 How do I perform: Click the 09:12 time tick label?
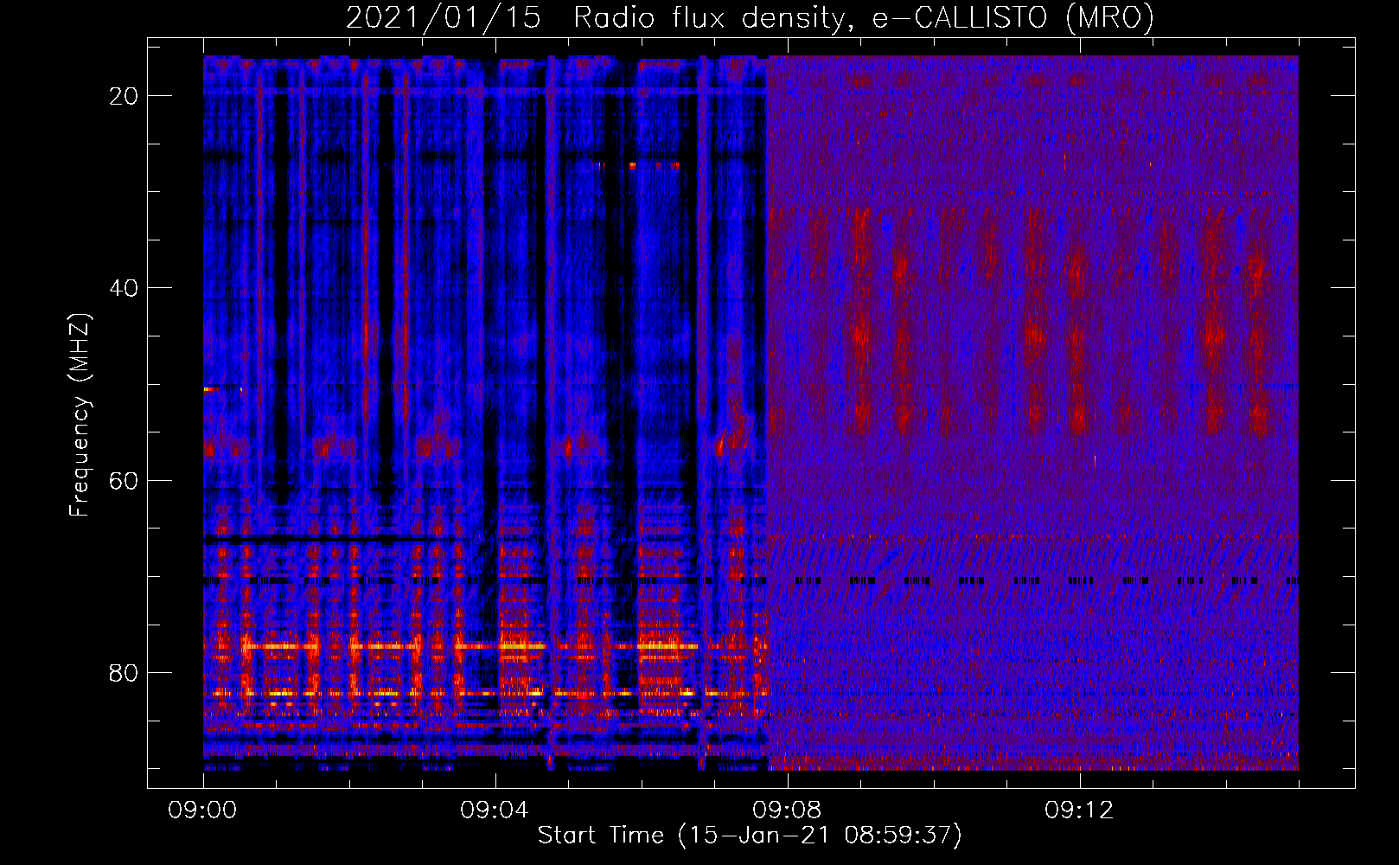point(1079,811)
